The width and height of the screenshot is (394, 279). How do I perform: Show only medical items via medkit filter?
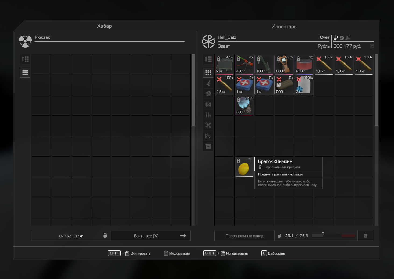click(208, 104)
